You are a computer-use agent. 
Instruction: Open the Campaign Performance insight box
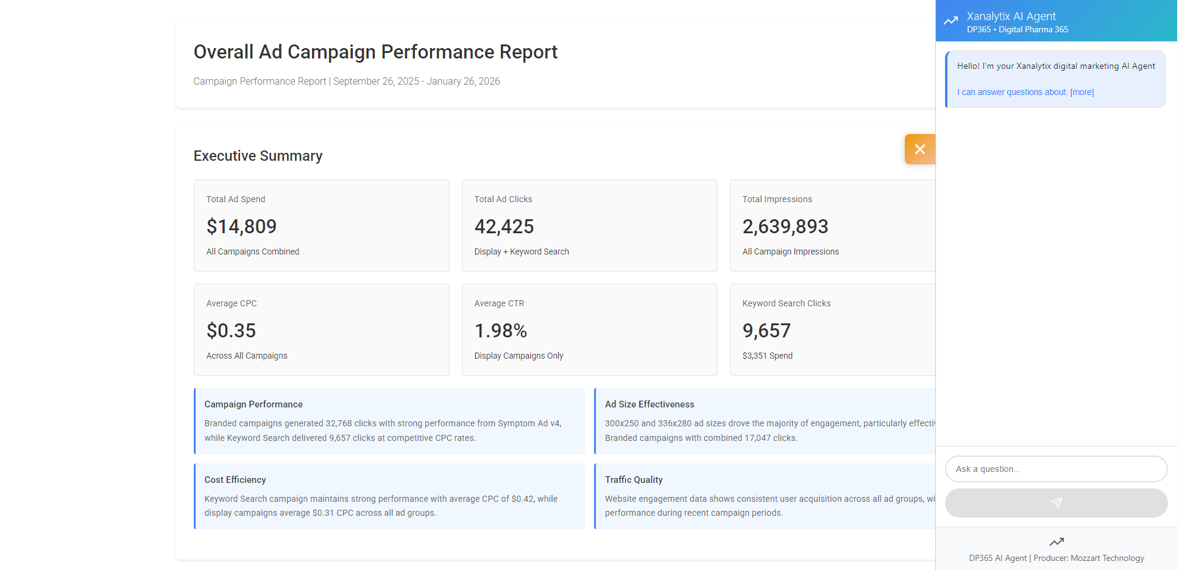389,421
